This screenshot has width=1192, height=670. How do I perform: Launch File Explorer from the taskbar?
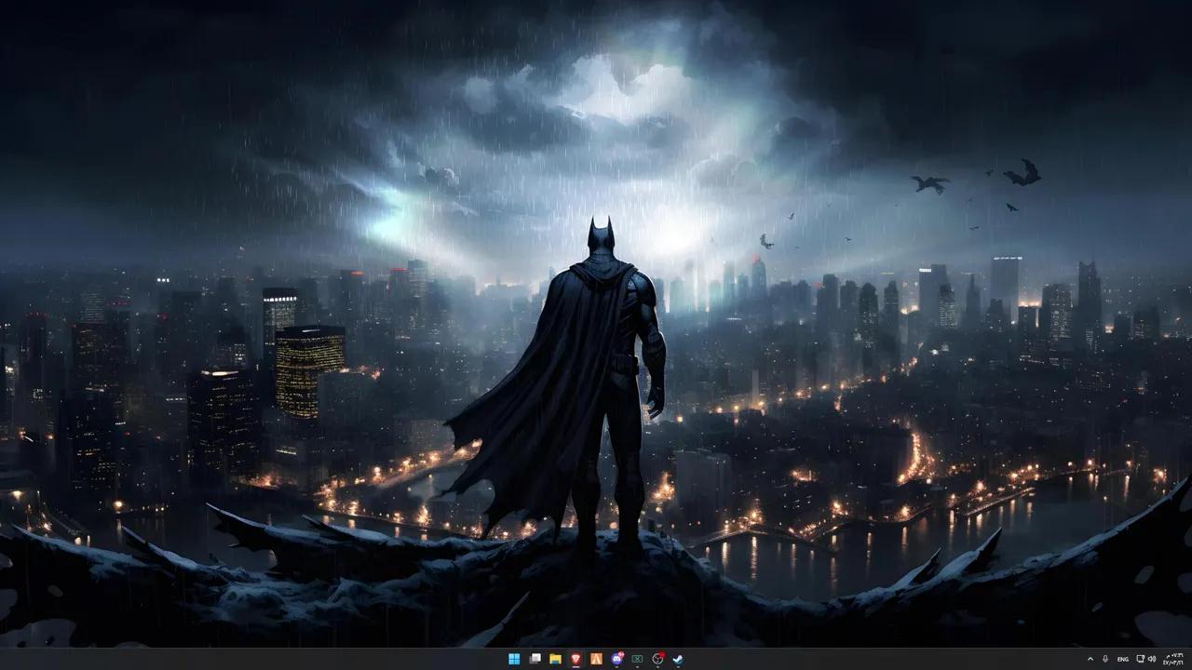[555, 659]
